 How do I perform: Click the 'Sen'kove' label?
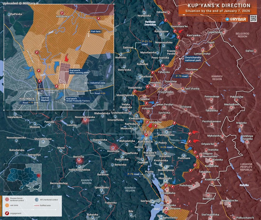[146, 201]
